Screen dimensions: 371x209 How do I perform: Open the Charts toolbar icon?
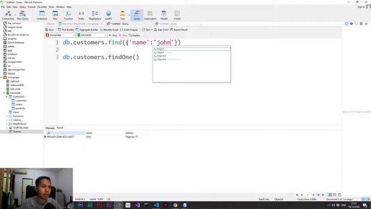pos(177,15)
